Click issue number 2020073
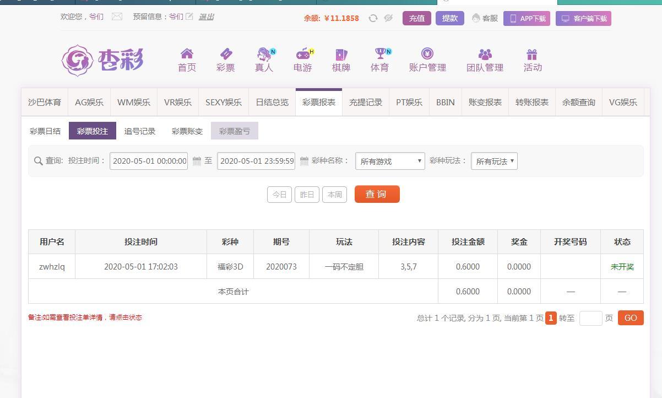 coord(281,267)
